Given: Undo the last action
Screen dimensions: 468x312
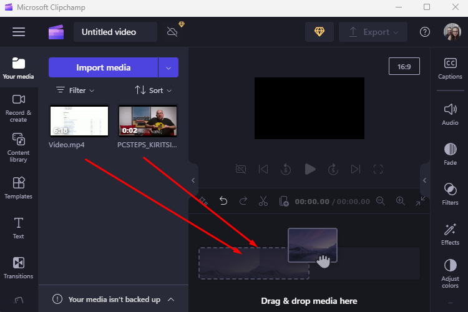Looking at the screenshot, I should tap(223, 201).
